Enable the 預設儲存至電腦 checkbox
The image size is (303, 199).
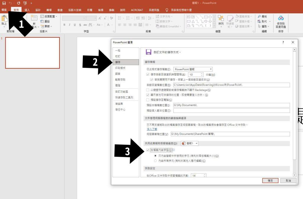point(148,100)
